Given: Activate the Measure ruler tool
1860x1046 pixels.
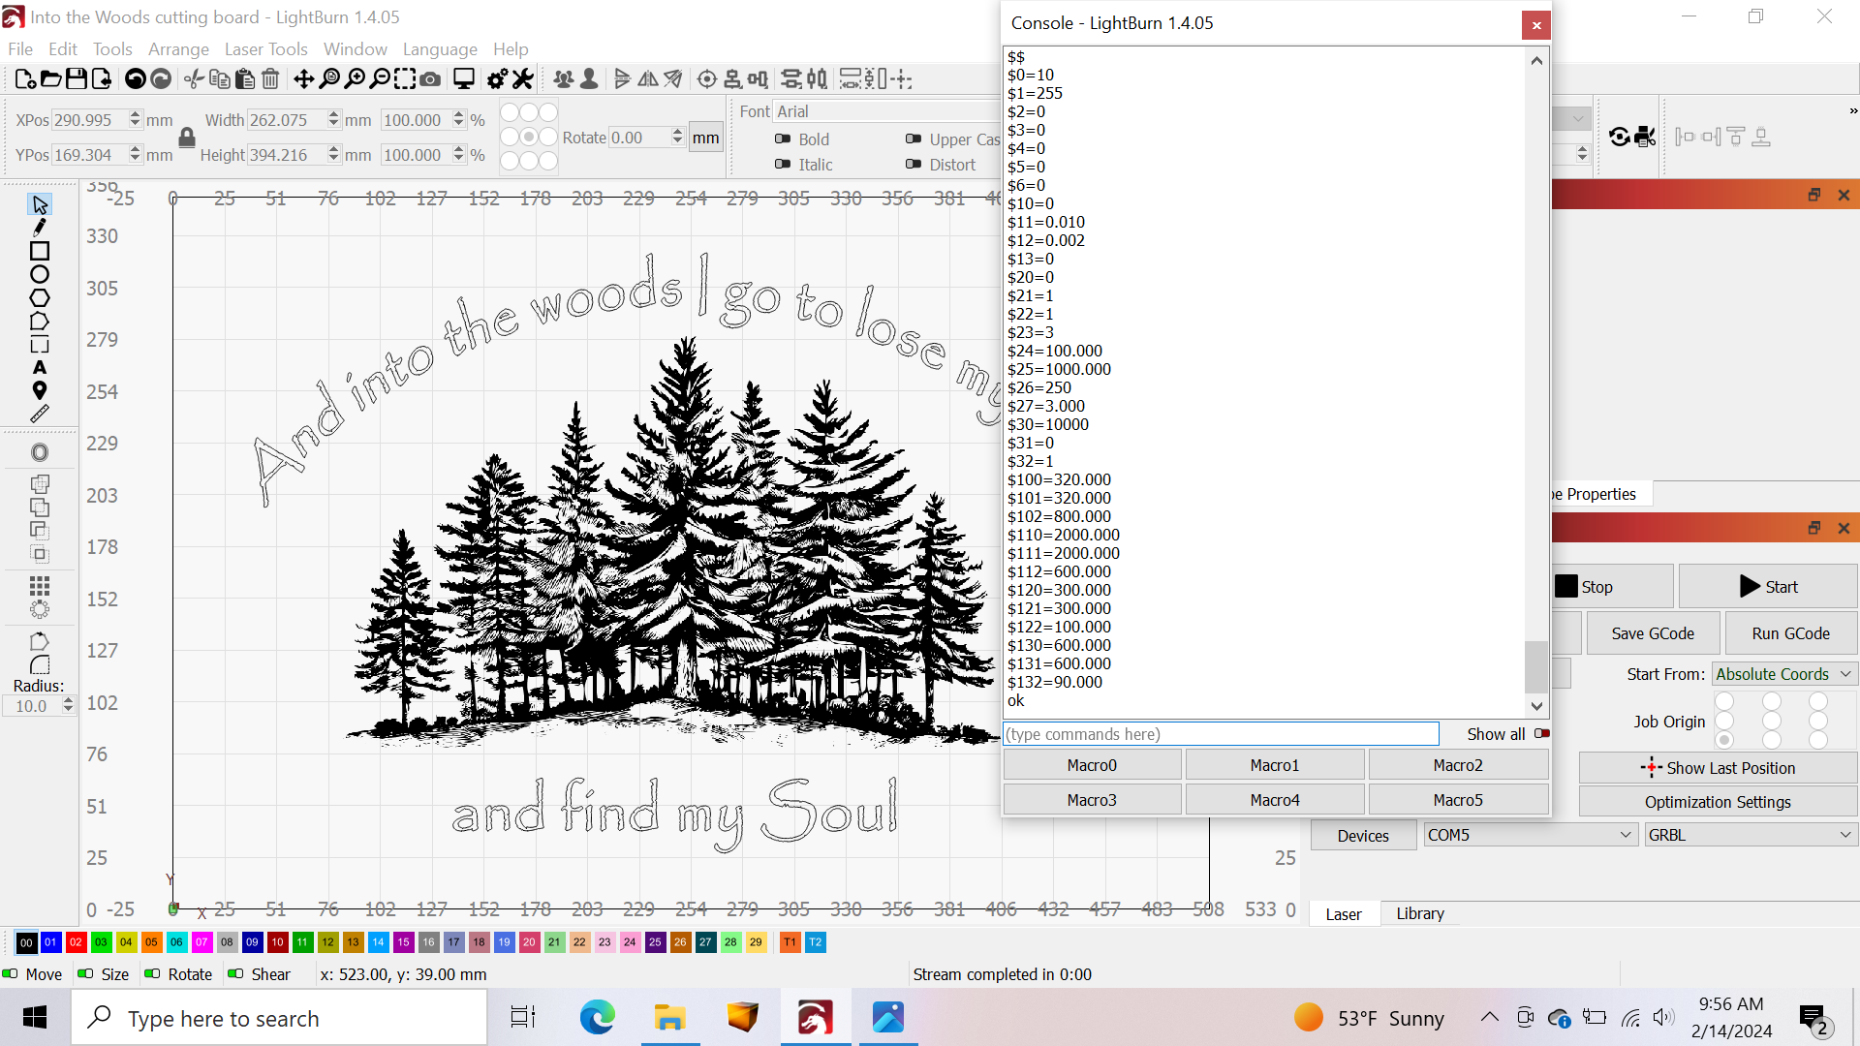Looking at the screenshot, I should point(40,414).
